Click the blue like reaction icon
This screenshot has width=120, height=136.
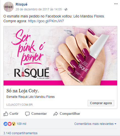[x=5, y=124]
